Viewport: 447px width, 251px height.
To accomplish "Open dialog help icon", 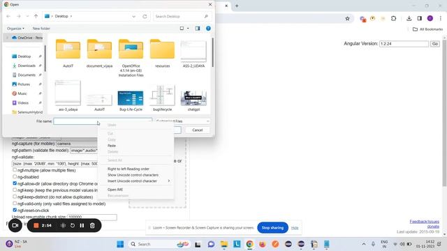I will (x=208, y=29).
